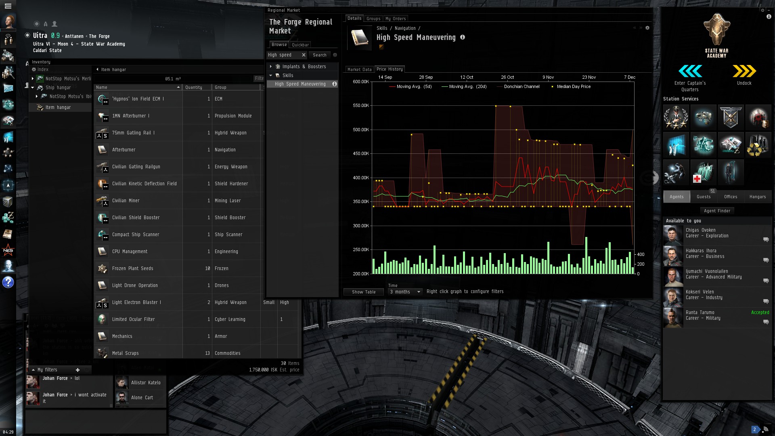Click the Index gear in Inventory
775x436 pixels.
[x=34, y=69]
